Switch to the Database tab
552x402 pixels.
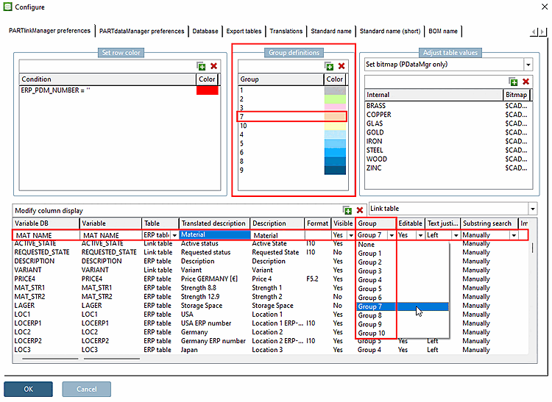coord(205,32)
